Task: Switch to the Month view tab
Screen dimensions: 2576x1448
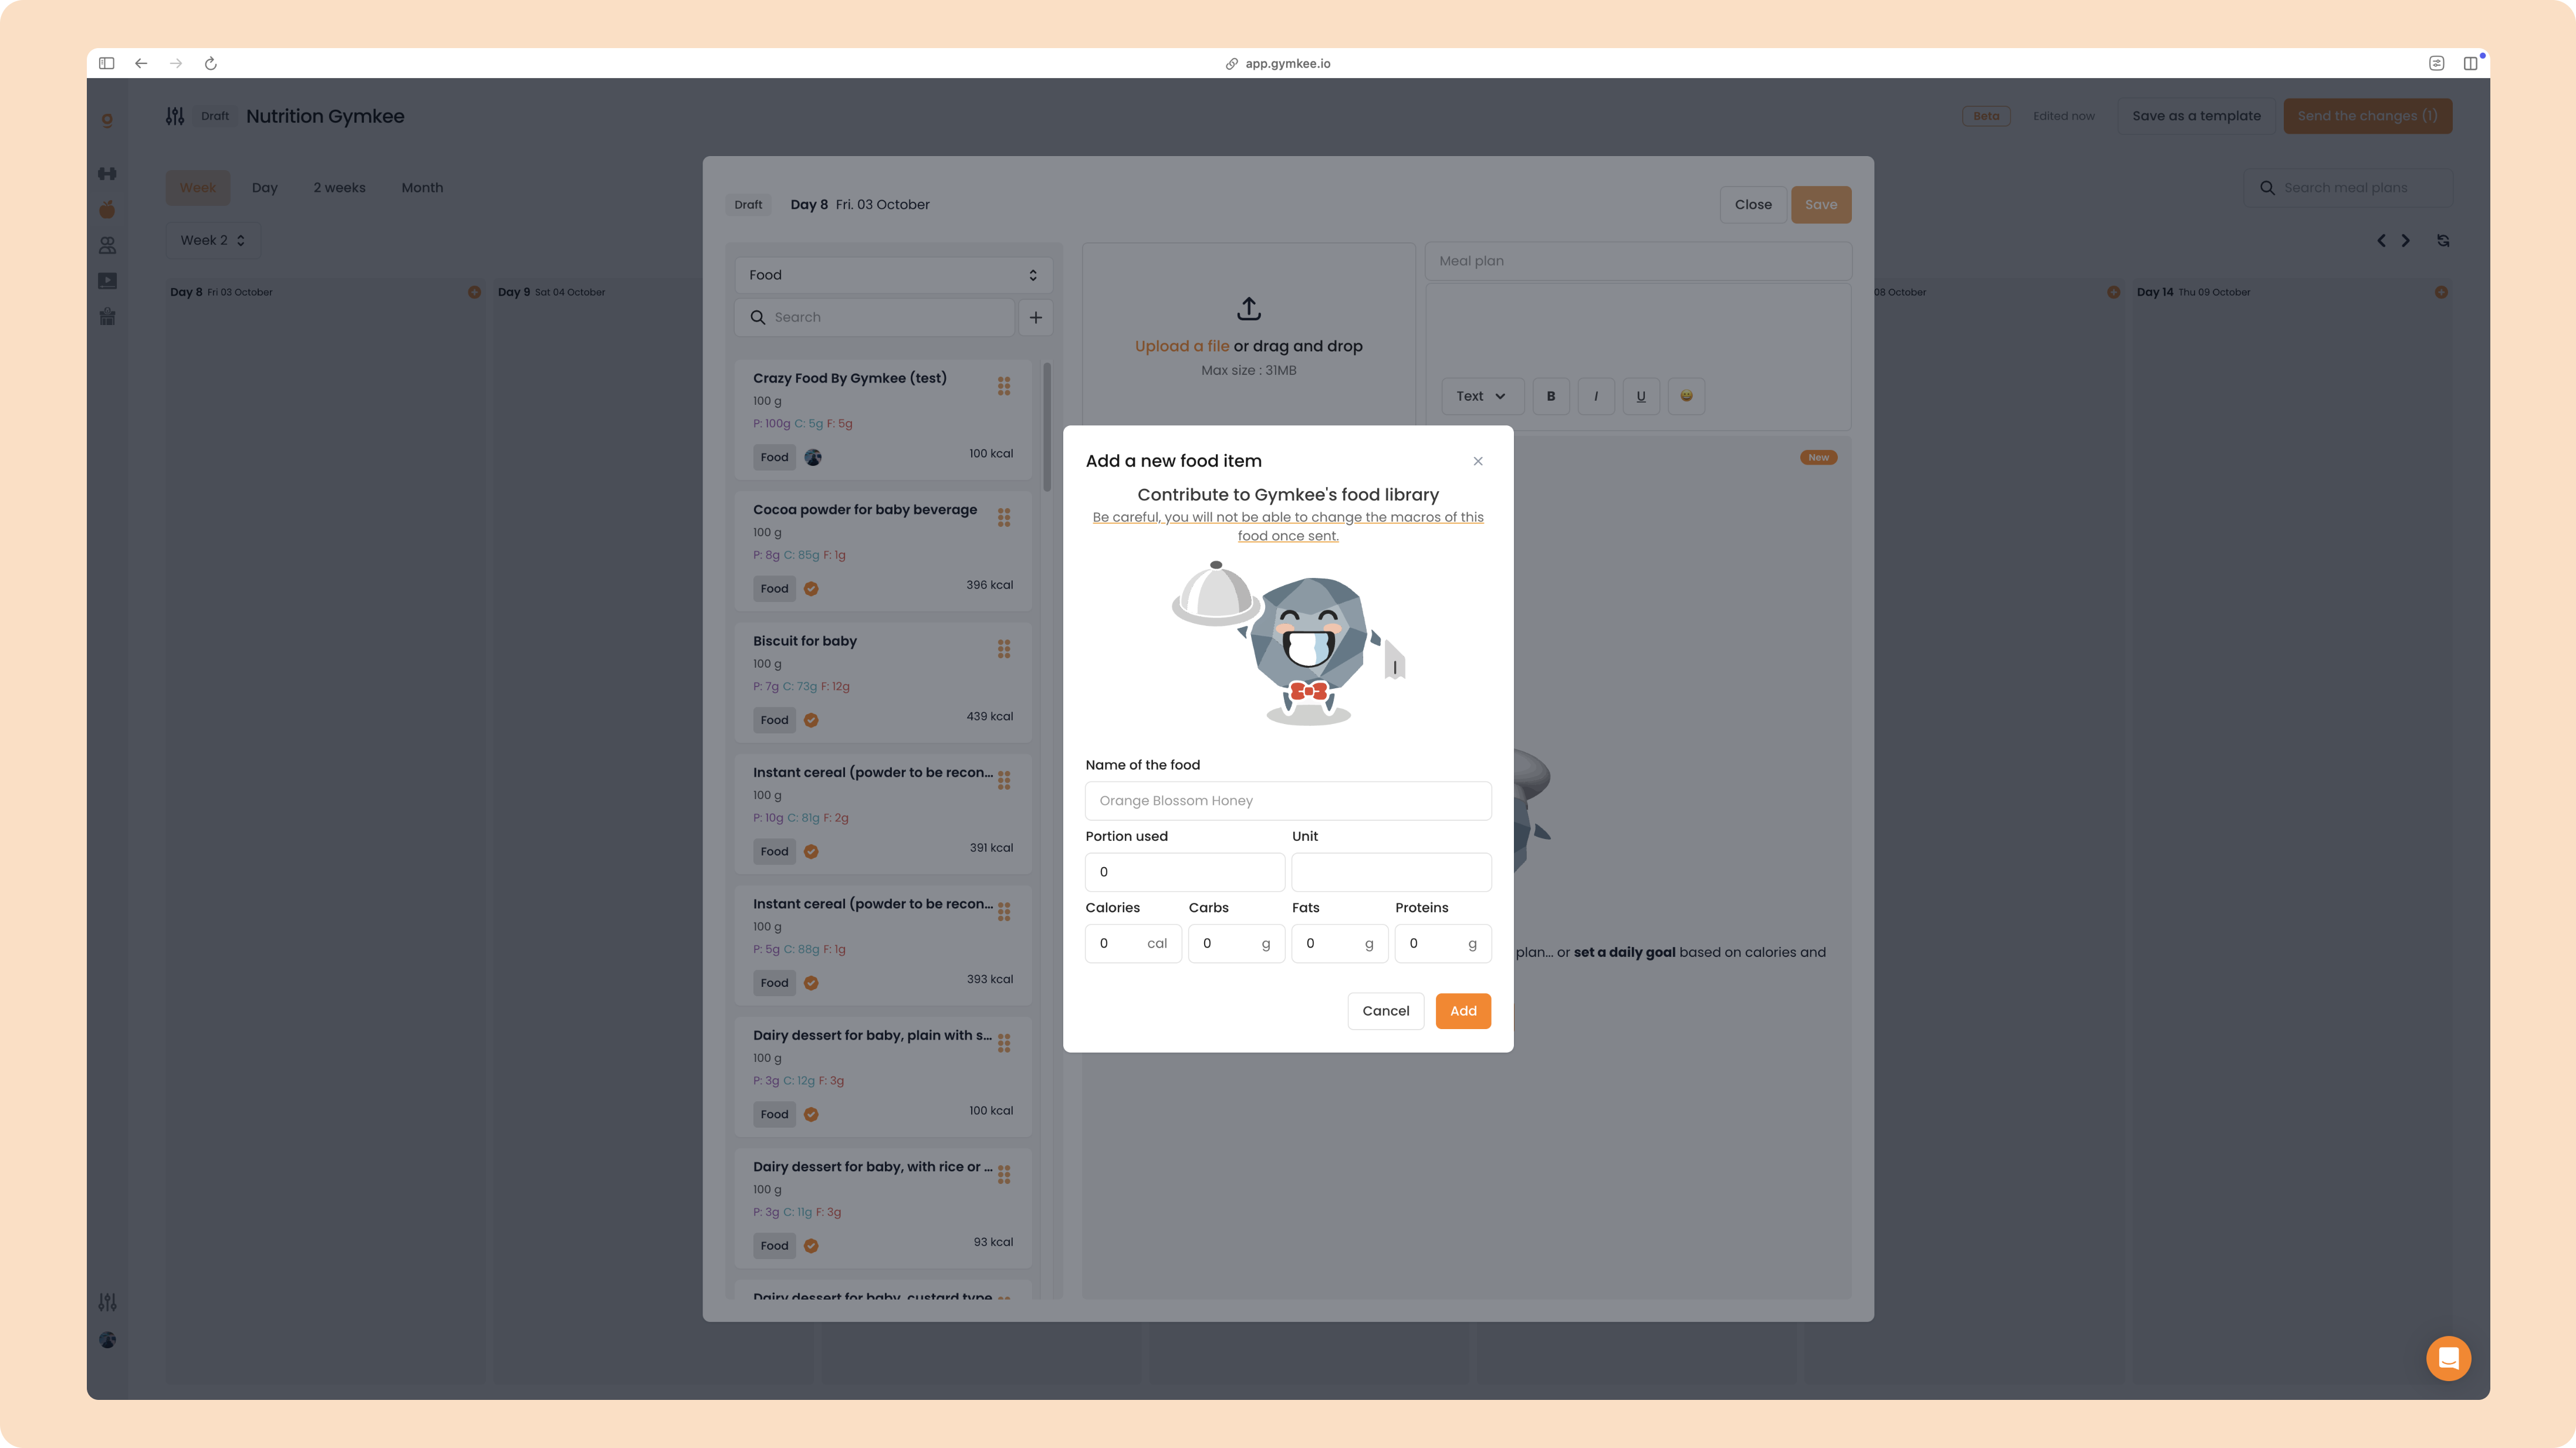Action: coord(422,188)
